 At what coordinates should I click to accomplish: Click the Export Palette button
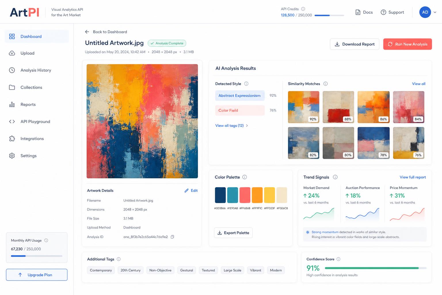click(x=233, y=233)
